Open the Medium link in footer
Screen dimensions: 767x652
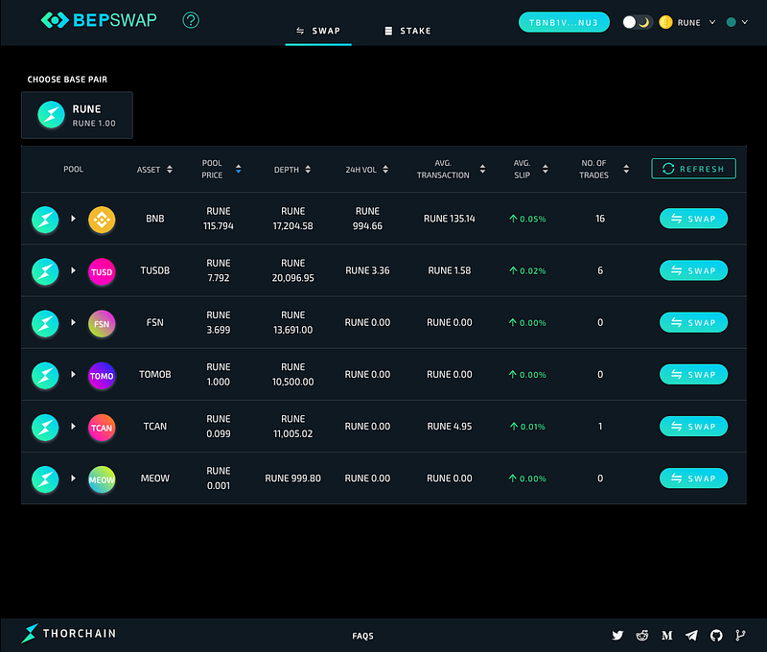pyautogui.click(x=667, y=635)
